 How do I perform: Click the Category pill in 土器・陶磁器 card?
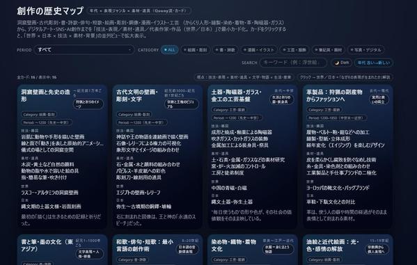click(229, 110)
